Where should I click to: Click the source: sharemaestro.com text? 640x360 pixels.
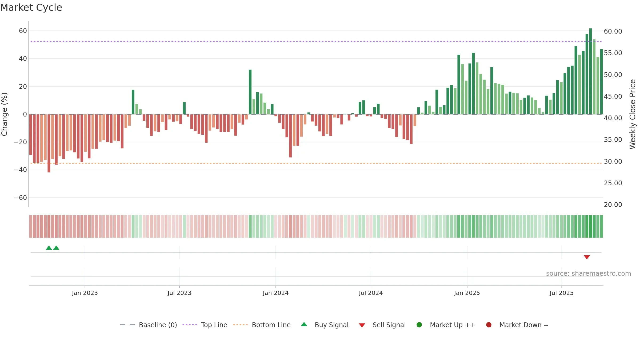pos(589,273)
